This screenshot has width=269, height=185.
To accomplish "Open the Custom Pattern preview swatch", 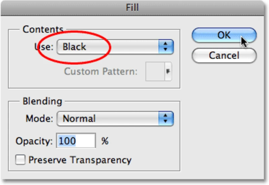I will pos(155,72).
